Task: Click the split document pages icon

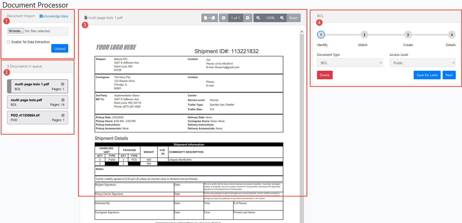Action: 209,18
